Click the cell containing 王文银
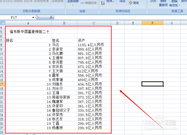Image resolution: width=187 pixels, height=135 pixels. pos(64,71)
